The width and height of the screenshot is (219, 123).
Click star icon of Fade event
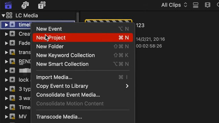12,43
